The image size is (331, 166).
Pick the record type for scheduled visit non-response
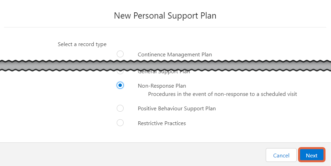120,85
